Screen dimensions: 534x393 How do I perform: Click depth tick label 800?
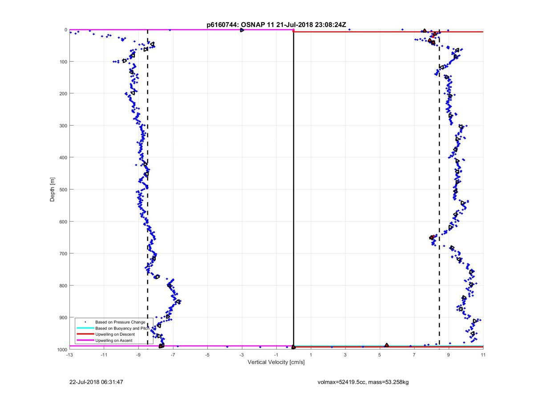click(x=63, y=286)
